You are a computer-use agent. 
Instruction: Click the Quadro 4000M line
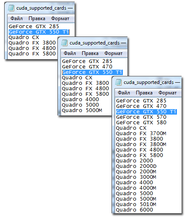[x=136, y=188]
